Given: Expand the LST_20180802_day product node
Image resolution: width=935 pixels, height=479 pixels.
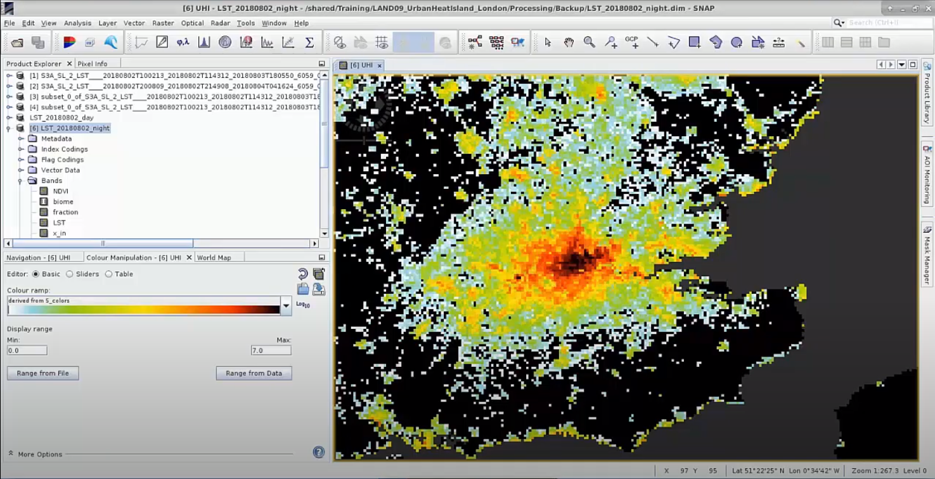Looking at the screenshot, I should coord(9,118).
